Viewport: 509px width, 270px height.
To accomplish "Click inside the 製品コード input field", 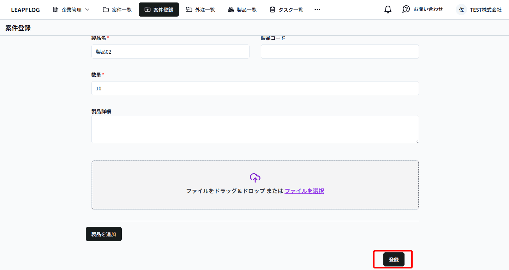I will [339, 51].
